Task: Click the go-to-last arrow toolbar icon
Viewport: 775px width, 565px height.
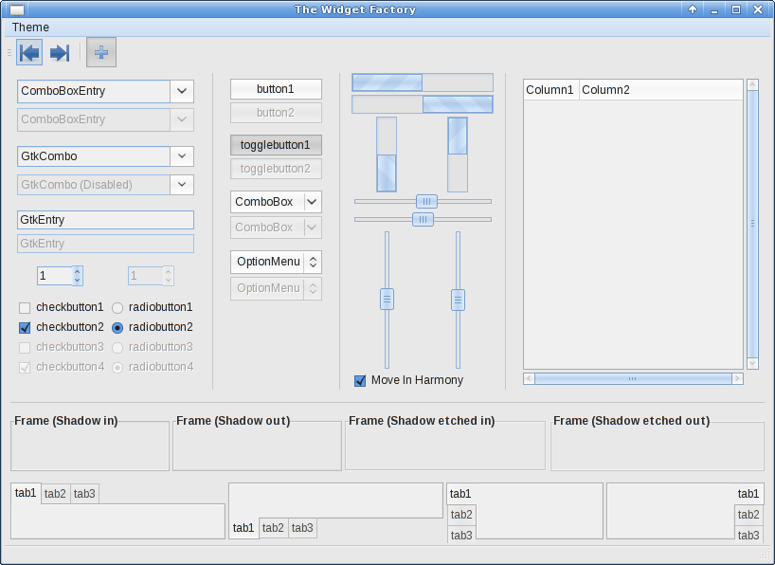Action: (60, 52)
